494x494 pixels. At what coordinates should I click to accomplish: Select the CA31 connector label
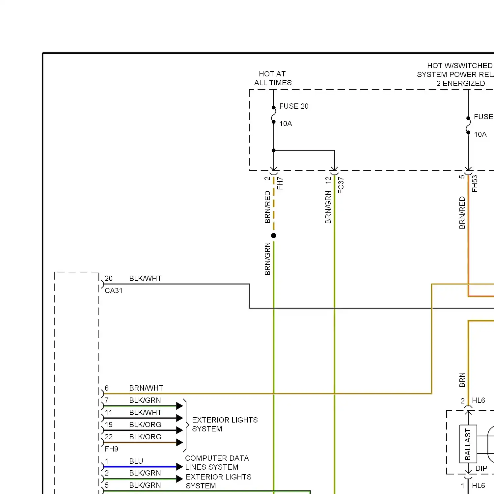click(x=114, y=290)
